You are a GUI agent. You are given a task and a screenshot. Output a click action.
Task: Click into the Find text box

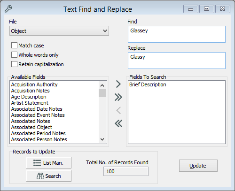point(177,34)
